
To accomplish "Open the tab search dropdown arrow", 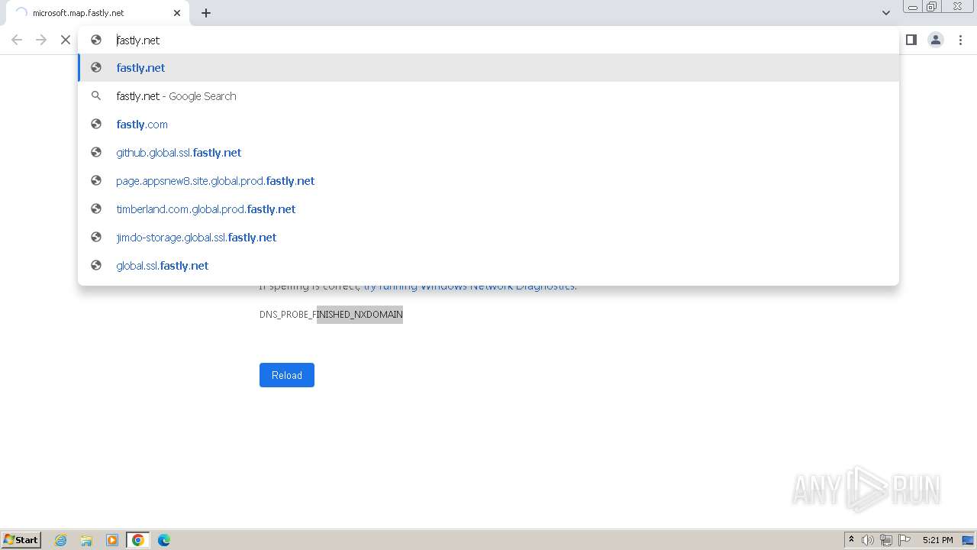I will click(885, 13).
